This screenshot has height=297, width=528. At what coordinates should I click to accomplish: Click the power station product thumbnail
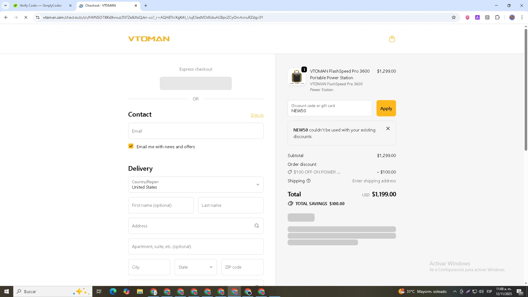tap(297, 77)
